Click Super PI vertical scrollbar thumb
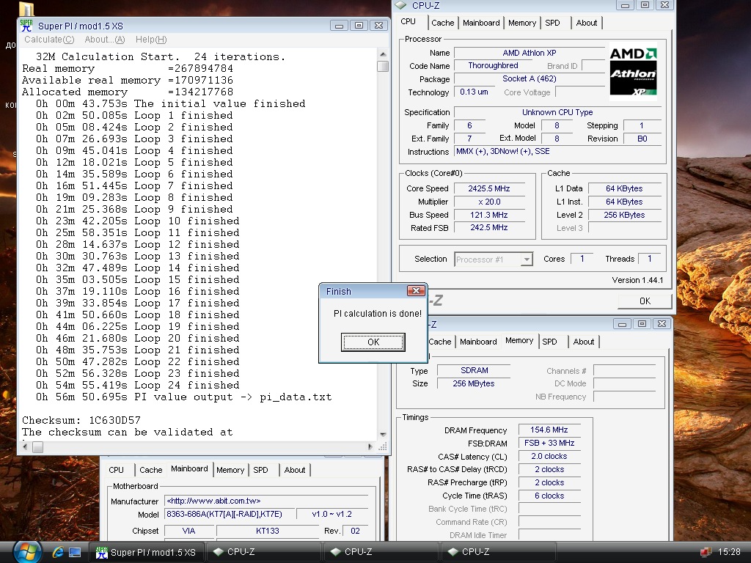 pos(383,66)
